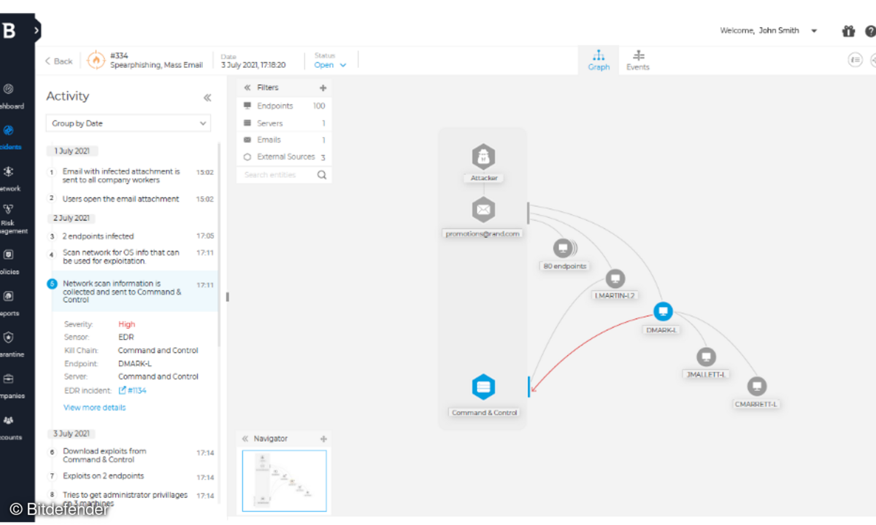The image size is (876, 525).
Task: Open EDR incident #1134 link
Action: pyautogui.click(x=133, y=390)
